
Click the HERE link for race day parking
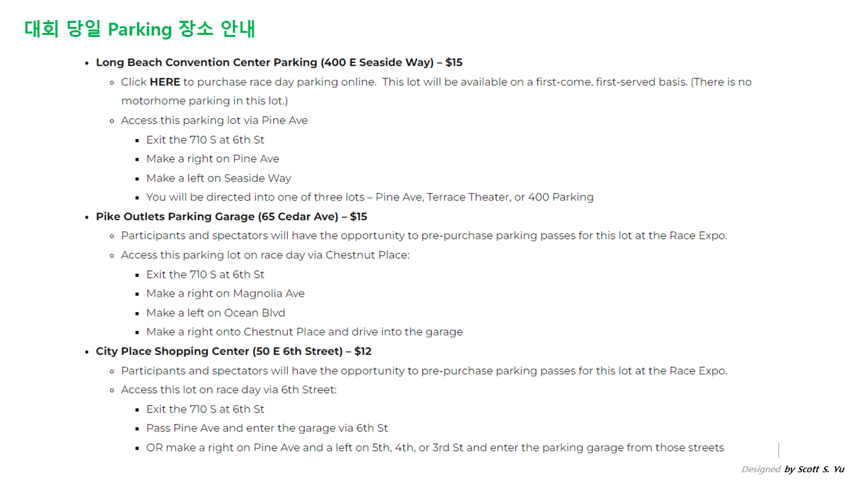(x=164, y=82)
